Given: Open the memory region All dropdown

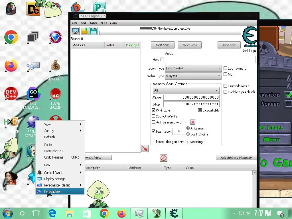Looking at the screenshot, I should [x=186, y=90].
